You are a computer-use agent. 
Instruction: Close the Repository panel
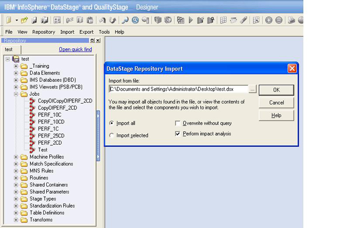(x=98, y=40)
